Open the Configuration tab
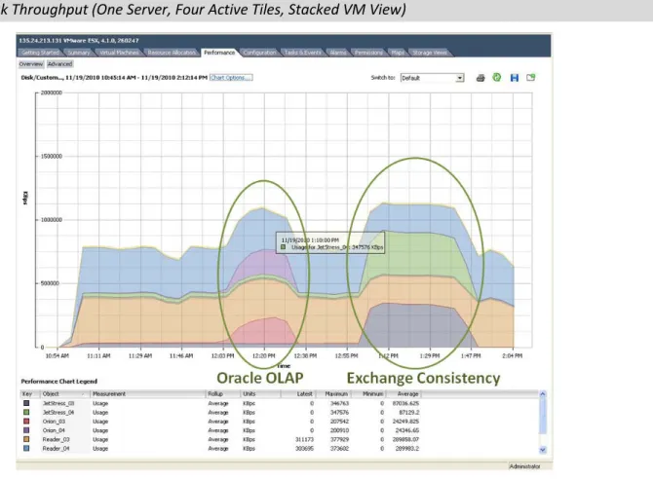653x479 pixels. point(259,53)
